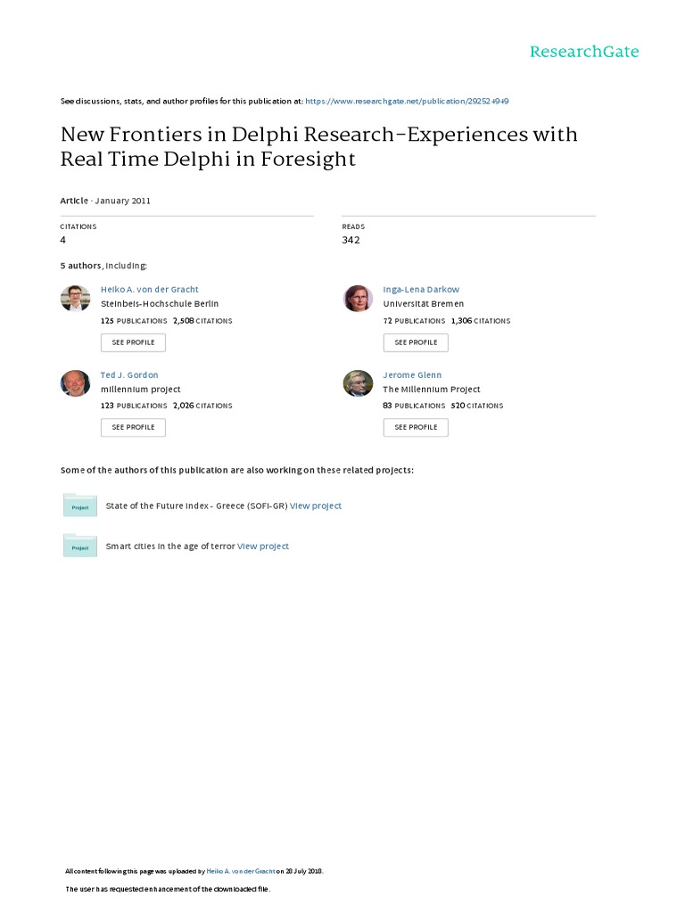
Task: Open View project link for Smart cities
Action: pyautogui.click(x=263, y=546)
